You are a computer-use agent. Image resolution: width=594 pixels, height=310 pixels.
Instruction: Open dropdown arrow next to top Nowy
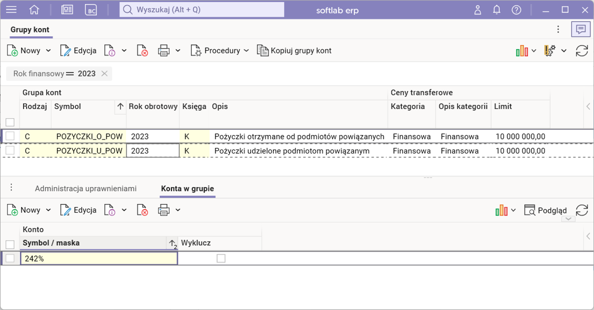coord(48,50)
